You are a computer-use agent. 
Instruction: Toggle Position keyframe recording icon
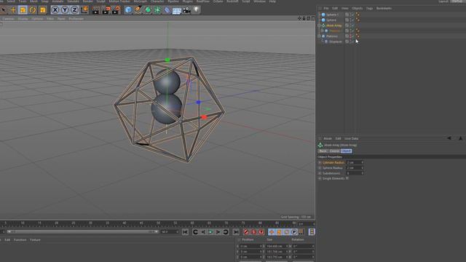pyautogui.click(x=272, y=232)
